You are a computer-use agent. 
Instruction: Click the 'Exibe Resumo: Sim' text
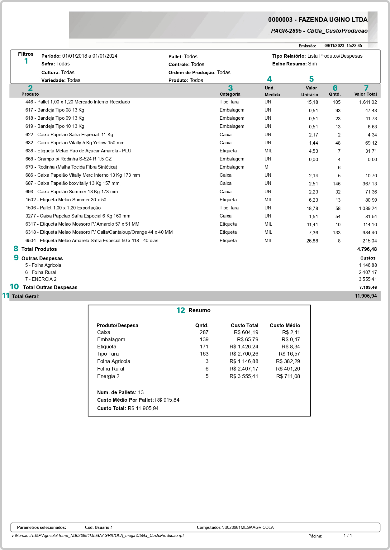point(294,64)
